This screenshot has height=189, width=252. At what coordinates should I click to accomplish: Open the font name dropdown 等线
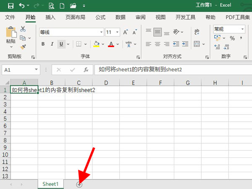[101, 32]
